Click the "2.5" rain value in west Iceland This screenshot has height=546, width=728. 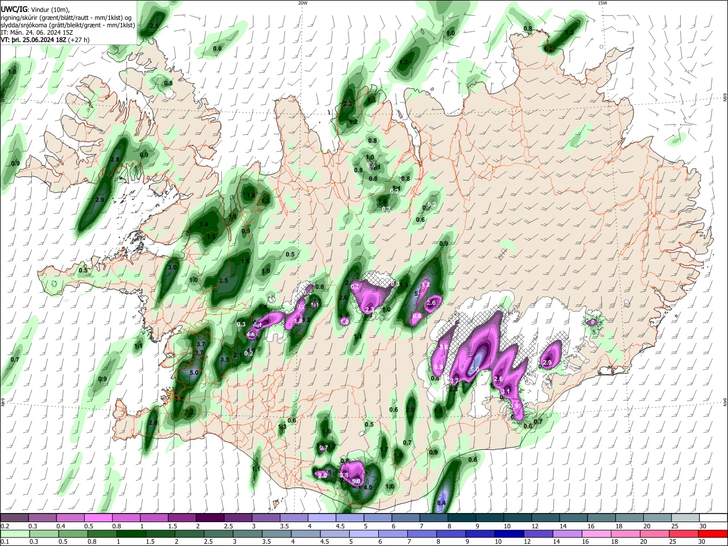click(224, 280)
